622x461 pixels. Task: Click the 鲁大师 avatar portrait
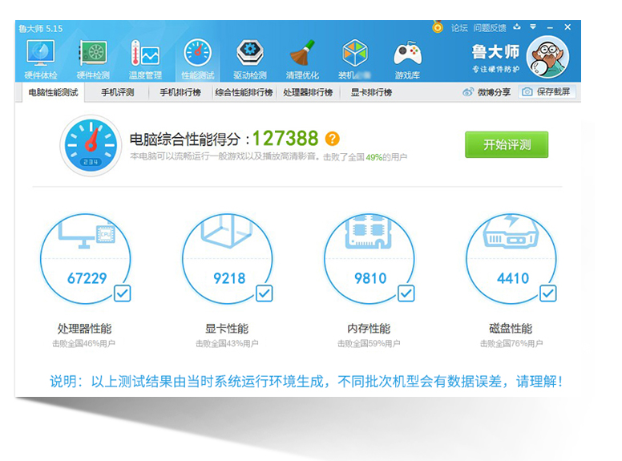547,57
